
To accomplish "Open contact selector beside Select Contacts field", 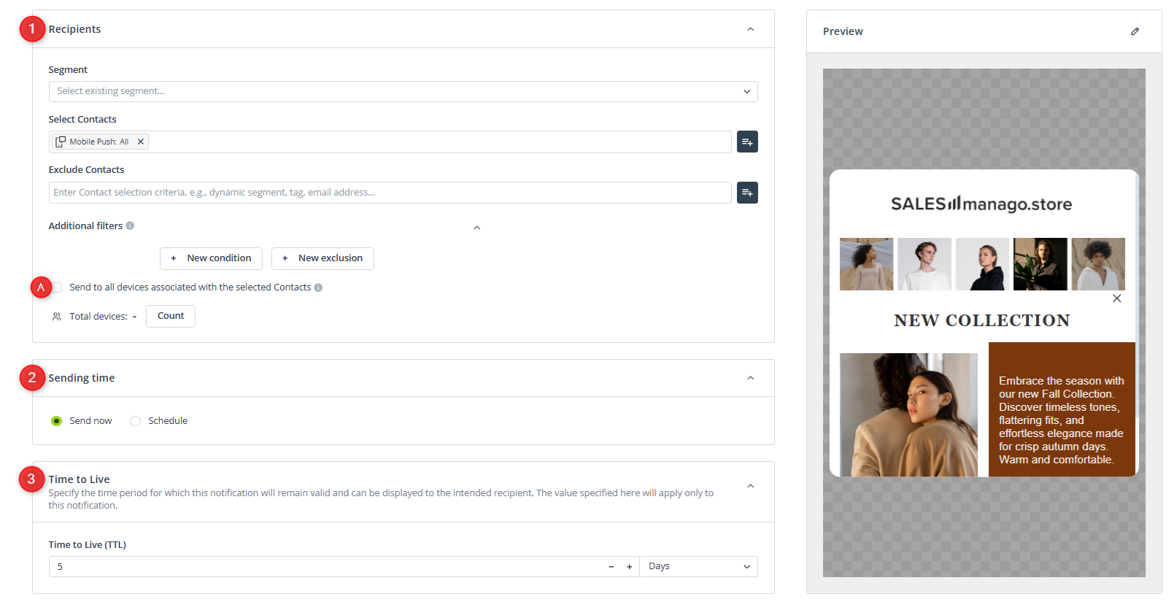I will click(x=747, y=142).
